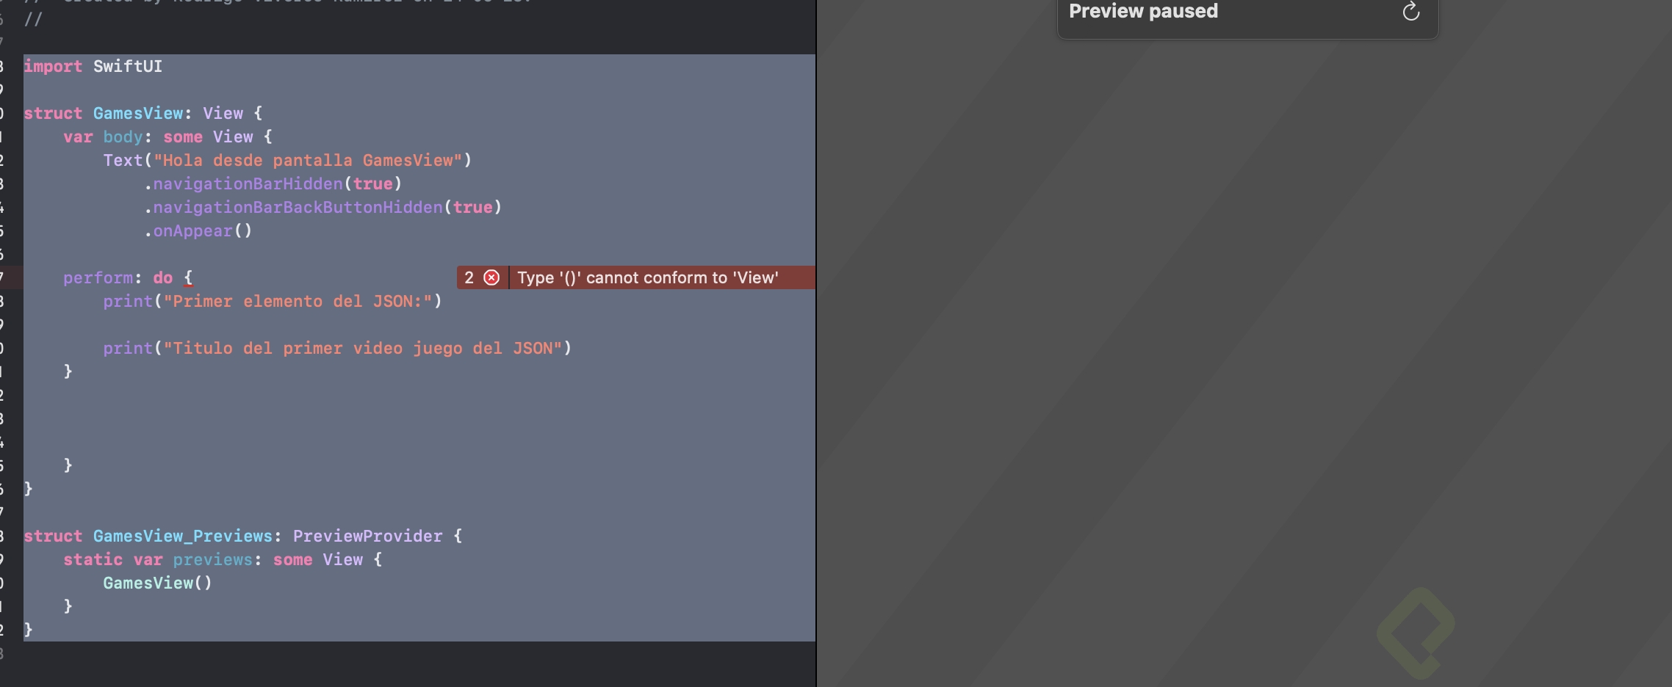Screen dimensions: 1672x687
Task: Click the .navigationBarBackButtonHidden(true) modifier
Action: click(x=322, y=207)
